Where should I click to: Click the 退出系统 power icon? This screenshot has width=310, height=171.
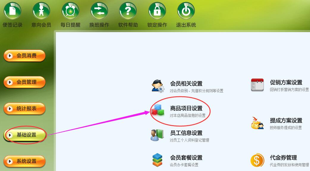(186, 11)
